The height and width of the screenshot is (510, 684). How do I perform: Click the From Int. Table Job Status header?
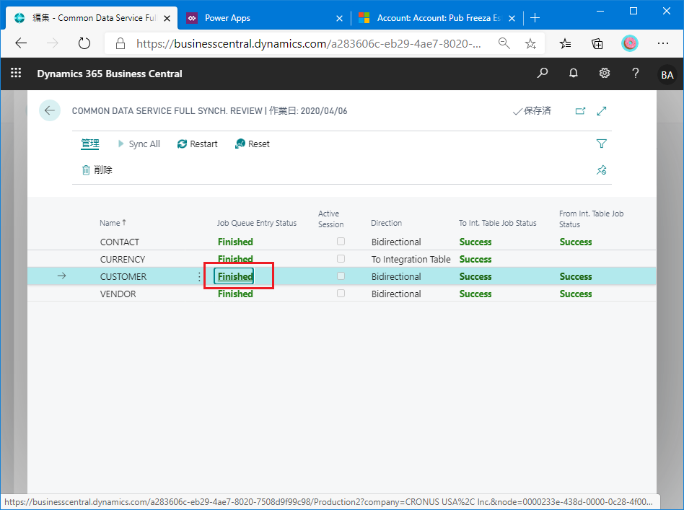(591, 219)
